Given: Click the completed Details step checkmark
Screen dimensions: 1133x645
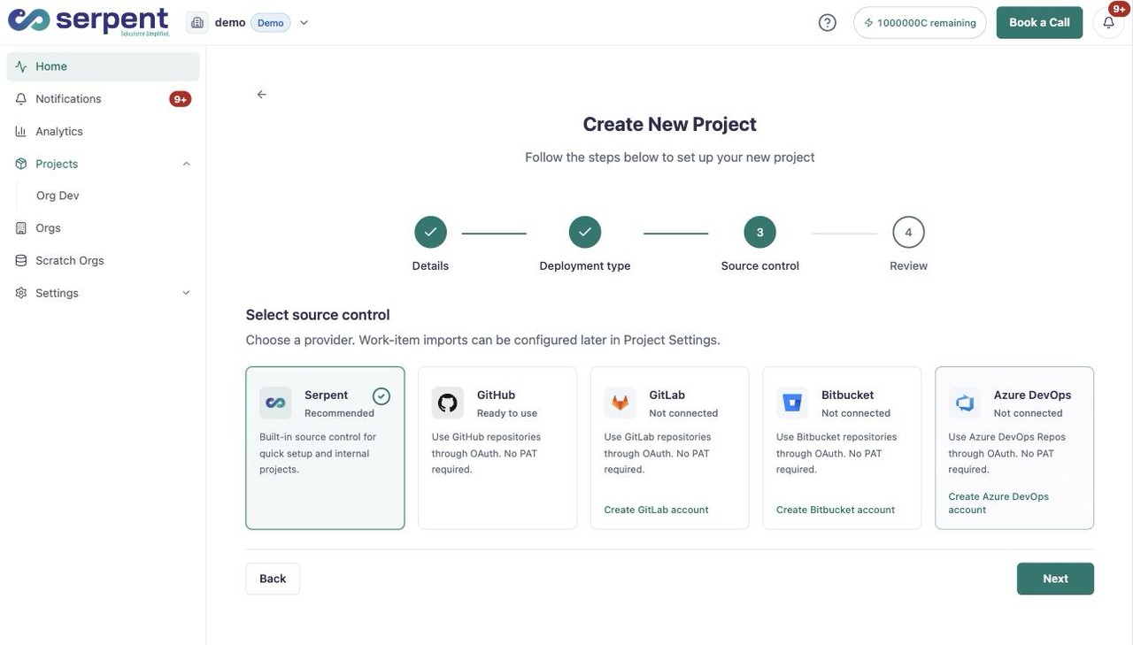Looking at the screenshot, I should pos(430,232).
